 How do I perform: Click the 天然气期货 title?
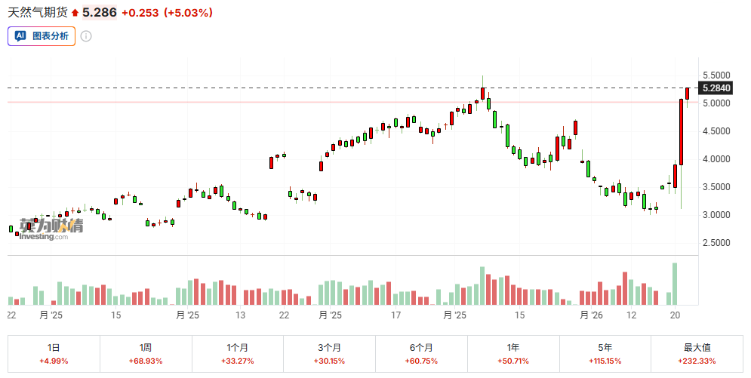38,13
